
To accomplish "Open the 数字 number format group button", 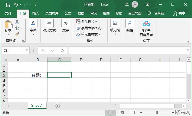I will point(66,27).
